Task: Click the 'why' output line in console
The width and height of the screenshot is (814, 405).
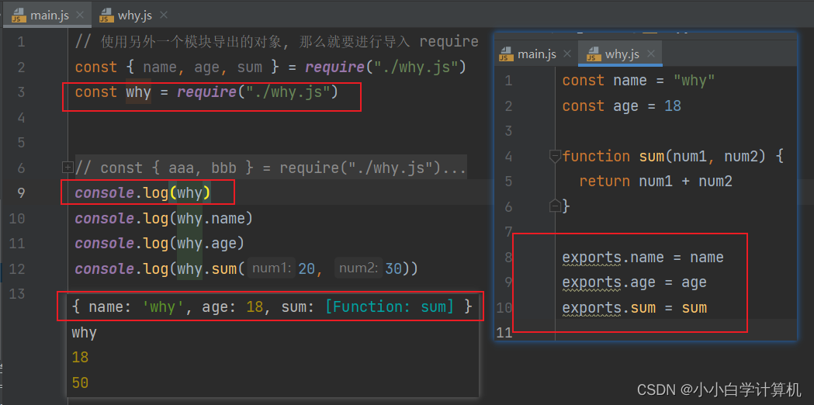Action: coord(84,333)
